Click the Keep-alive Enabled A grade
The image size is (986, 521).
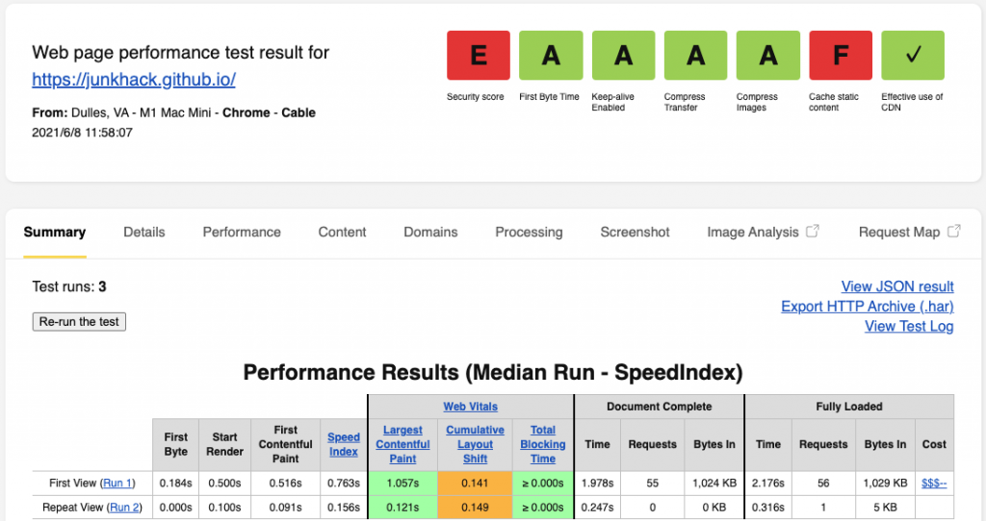click(x=623, y=56)
